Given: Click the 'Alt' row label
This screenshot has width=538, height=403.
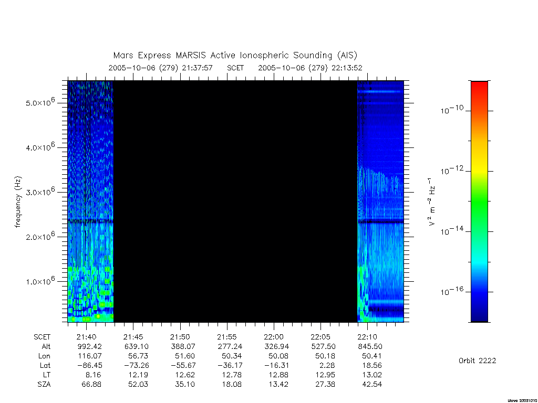Looking at the screenshot, I should coord(46,346).
